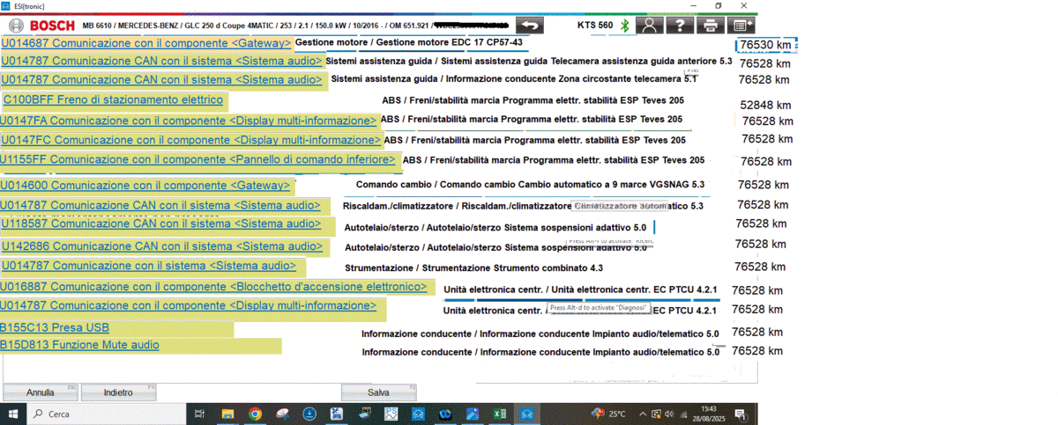This screenshot has height=425, width=1058.
Task: Click the vehicle description MB 6610 Mercedes-Benz GLC header
Action: tap(258, 26)
